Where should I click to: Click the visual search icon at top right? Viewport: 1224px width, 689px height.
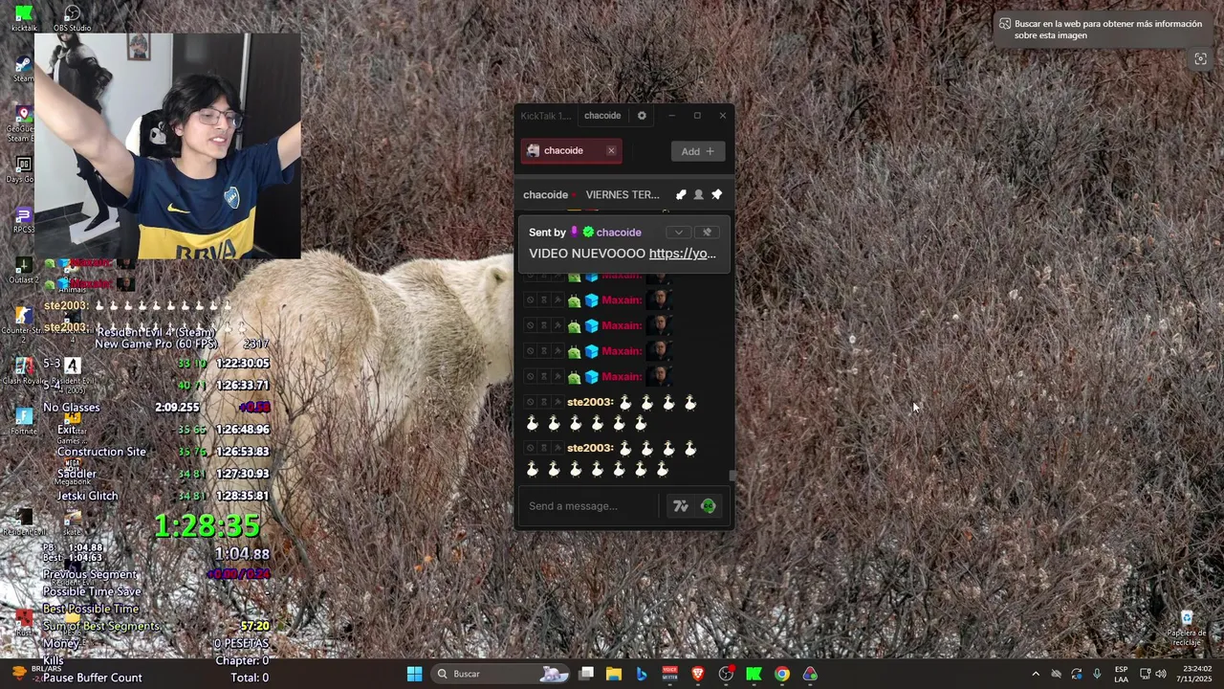(x=1201, y=59)
